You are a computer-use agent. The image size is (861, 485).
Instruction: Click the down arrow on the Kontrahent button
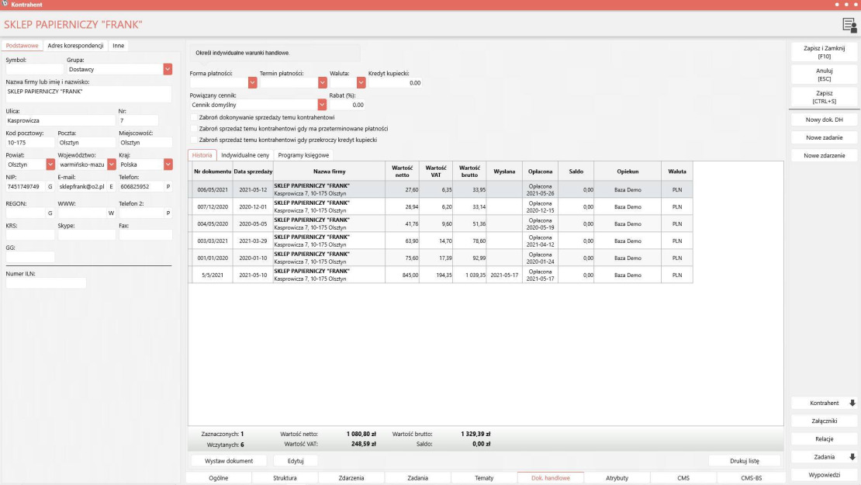pyautogui.click(x=852, y=404)
